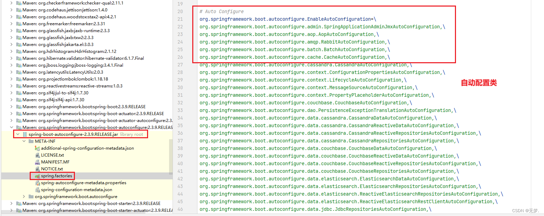Viewport: 544px width, 216px height.
Task: Click the '# Auto Configure' comment line
Action: coord(221,11)
